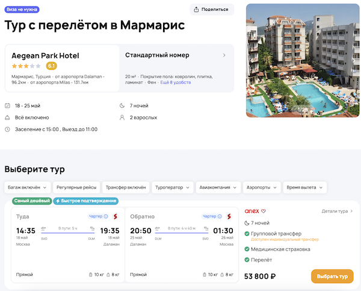The height and width of the screenshot is (291, 361).
Task: Open the hotel pool photo gallery
Action: [299, 60]
